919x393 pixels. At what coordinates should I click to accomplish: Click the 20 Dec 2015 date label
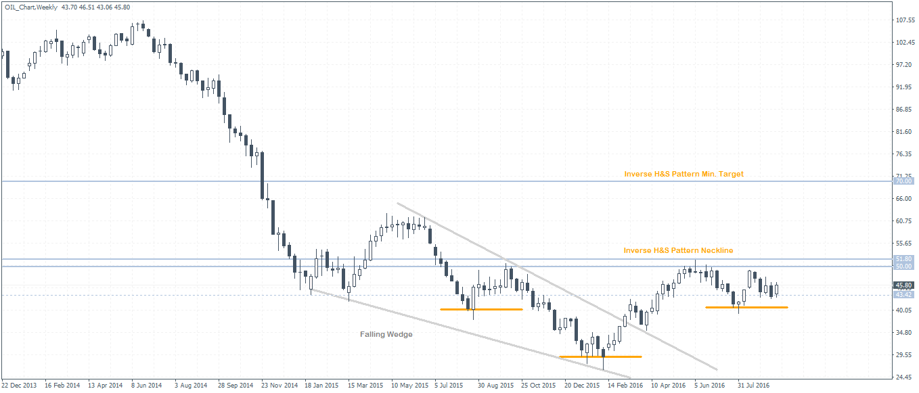click(x=583, y=386)
